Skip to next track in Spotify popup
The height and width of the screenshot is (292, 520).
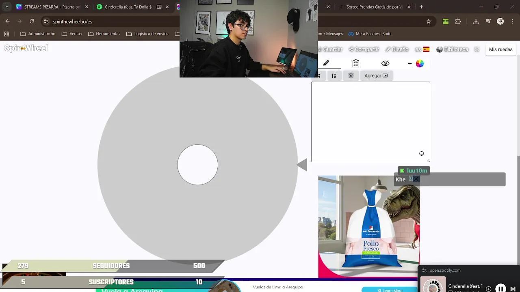tap(513, 289)
